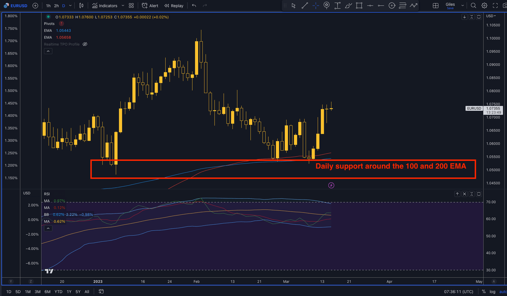Viewport: 507px width, 296px height.
Task: Grab the drawing toolbar drag handle
Action: tap(285, 6)
